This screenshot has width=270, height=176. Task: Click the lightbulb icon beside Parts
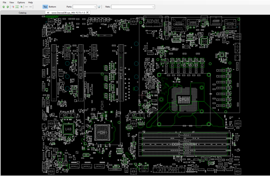coord(99,7)
